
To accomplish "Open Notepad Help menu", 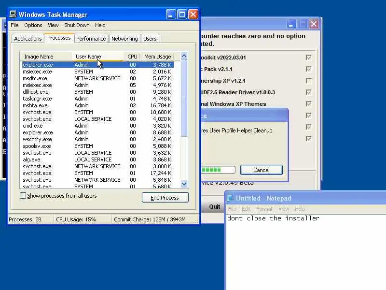I will pyautogui.click(x=300, y=209).
